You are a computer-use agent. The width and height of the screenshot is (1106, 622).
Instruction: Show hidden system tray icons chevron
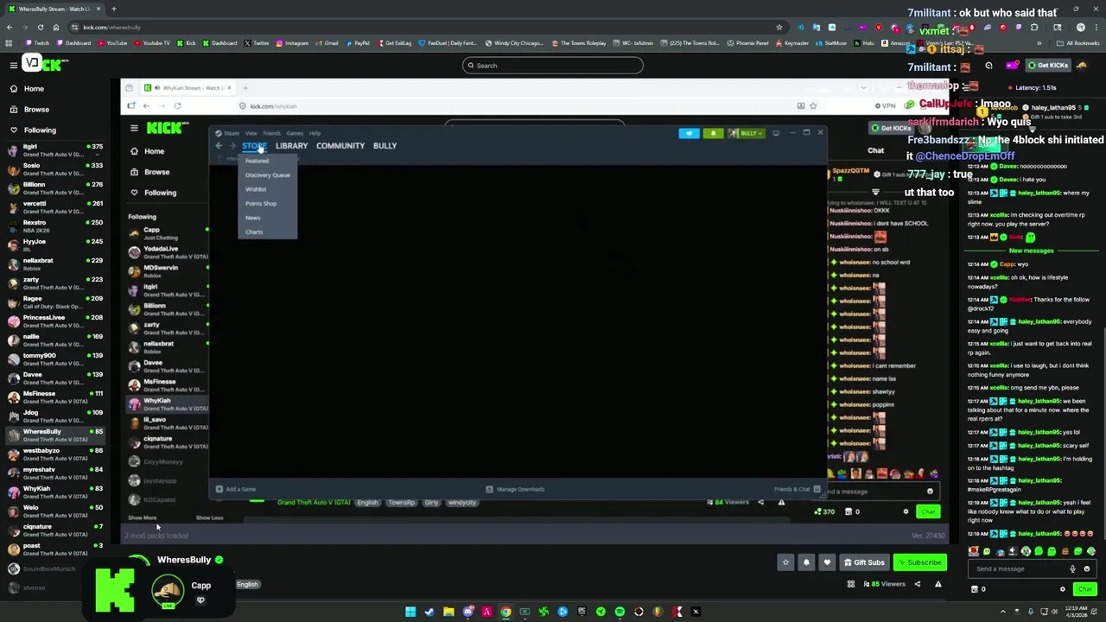click(1002, 612)
